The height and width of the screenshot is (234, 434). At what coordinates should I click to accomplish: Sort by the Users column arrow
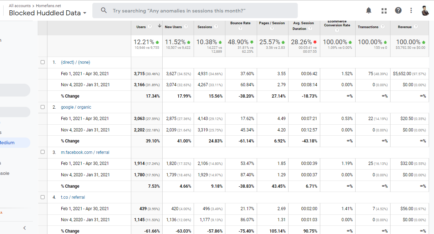pyautogui.click(x=159, y=26)
